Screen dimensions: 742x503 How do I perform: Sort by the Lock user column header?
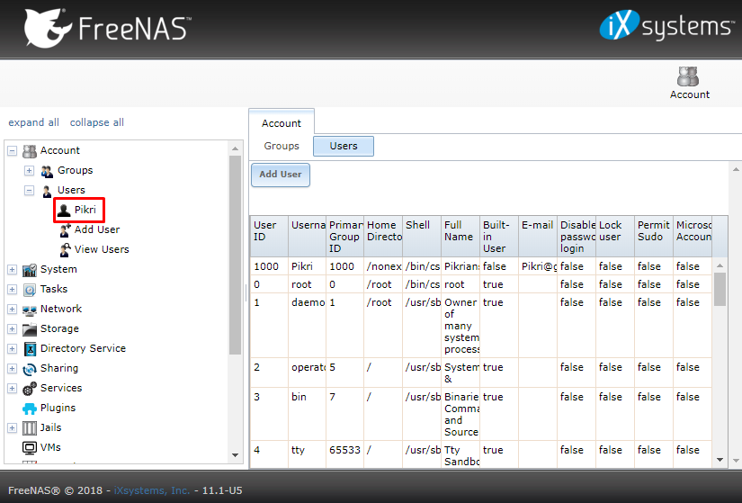(614, 237)
